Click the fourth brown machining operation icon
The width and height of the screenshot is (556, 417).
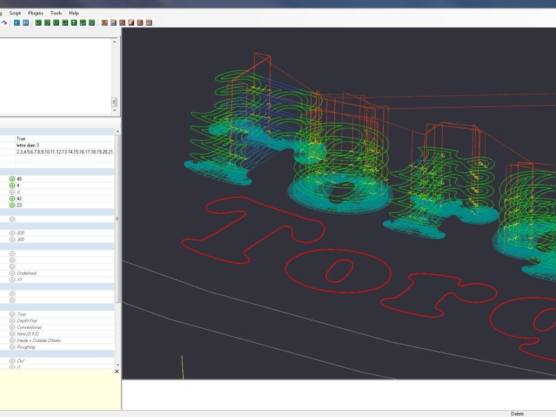(131, 23)
